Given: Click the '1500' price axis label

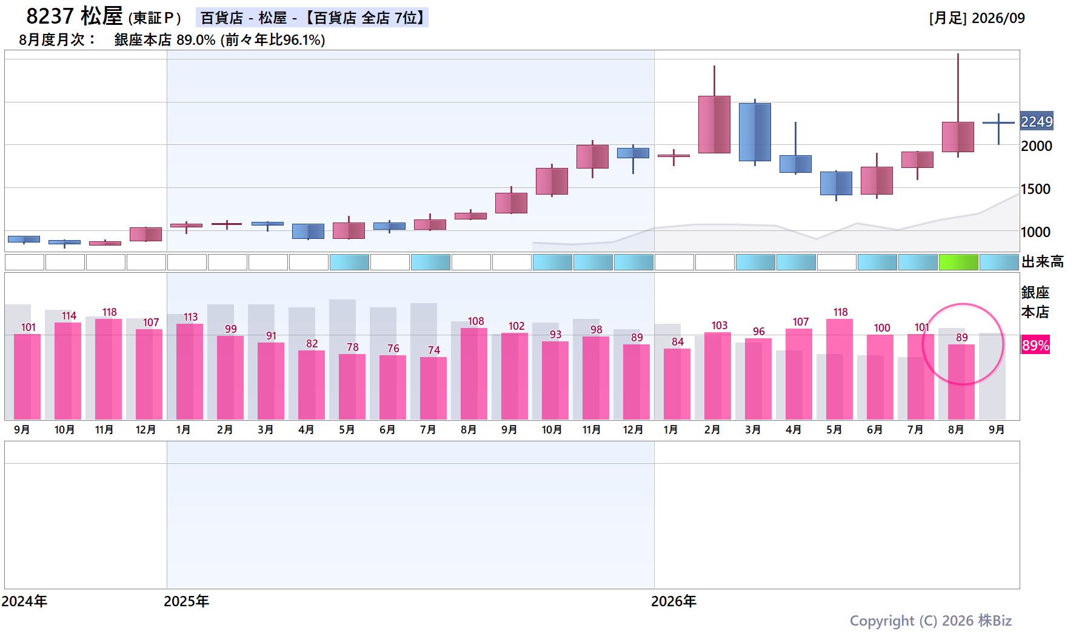Looking at the screenshot, I should click(1035, 189).
